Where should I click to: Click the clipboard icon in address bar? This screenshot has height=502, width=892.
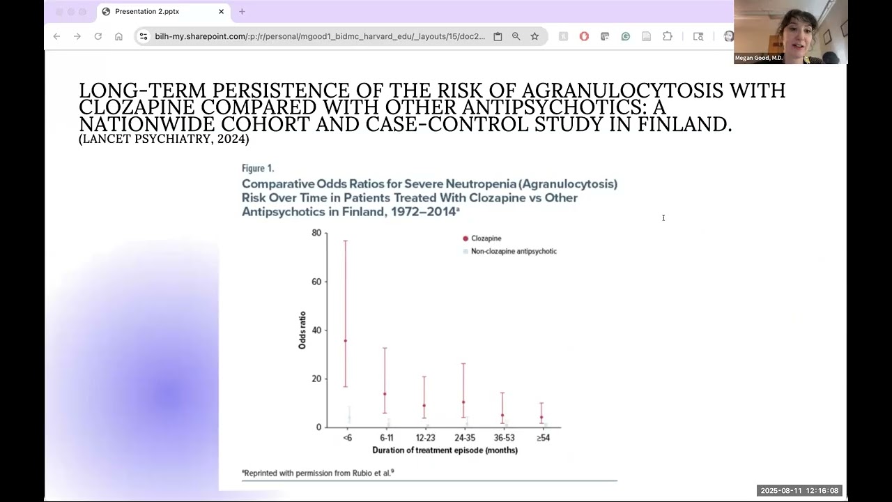click(x=498, y=36)
